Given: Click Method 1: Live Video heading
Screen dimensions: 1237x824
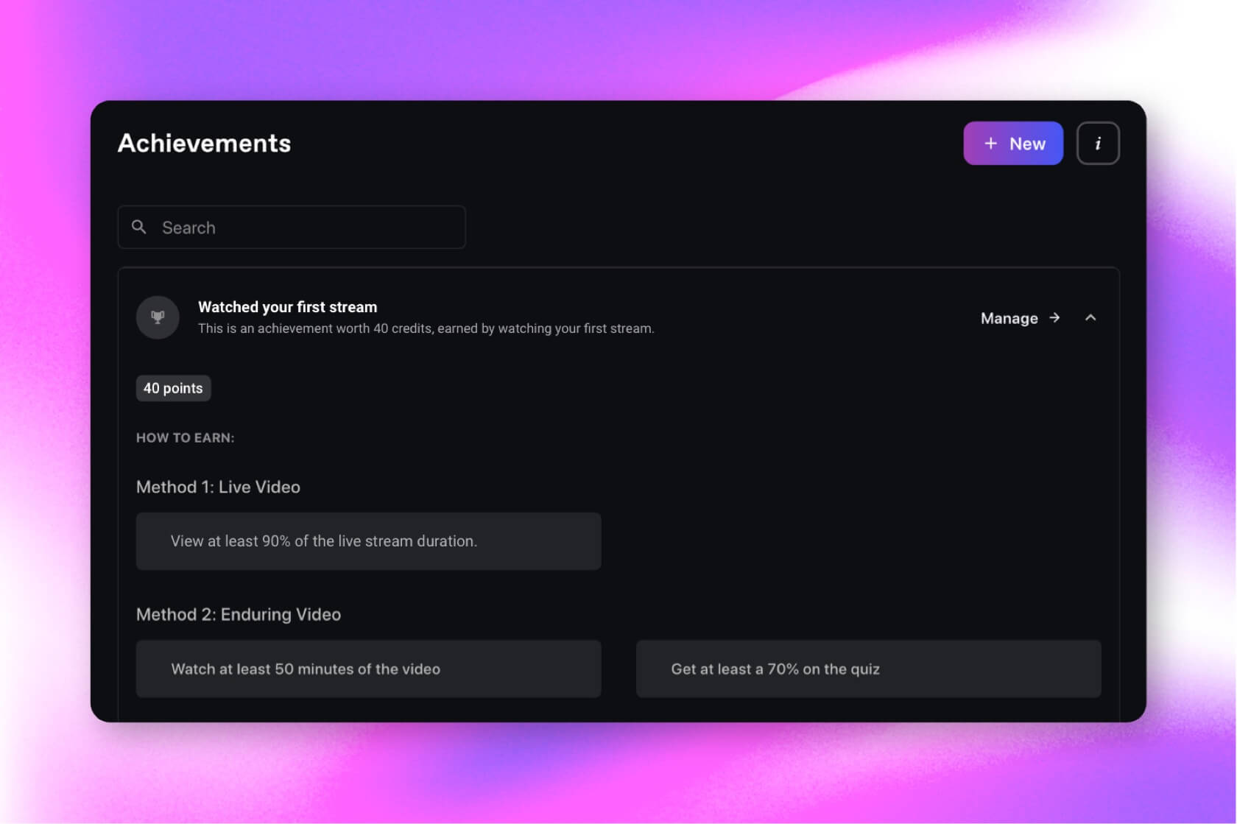Looking at the screenshot, I should 218,487.
